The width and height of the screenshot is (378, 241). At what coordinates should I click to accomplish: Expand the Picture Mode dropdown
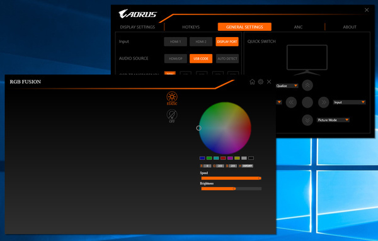pyautogui.click(x=333, y=120)
